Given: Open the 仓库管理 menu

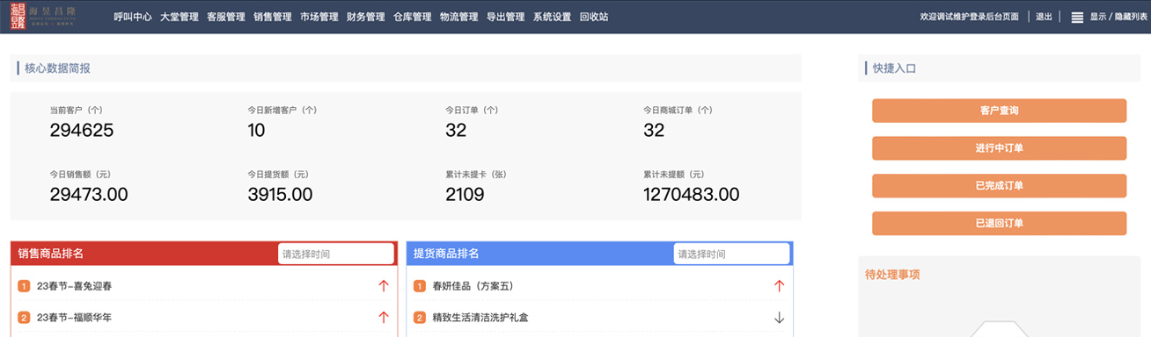Looking at the screenshot, I should click(413, 17).
